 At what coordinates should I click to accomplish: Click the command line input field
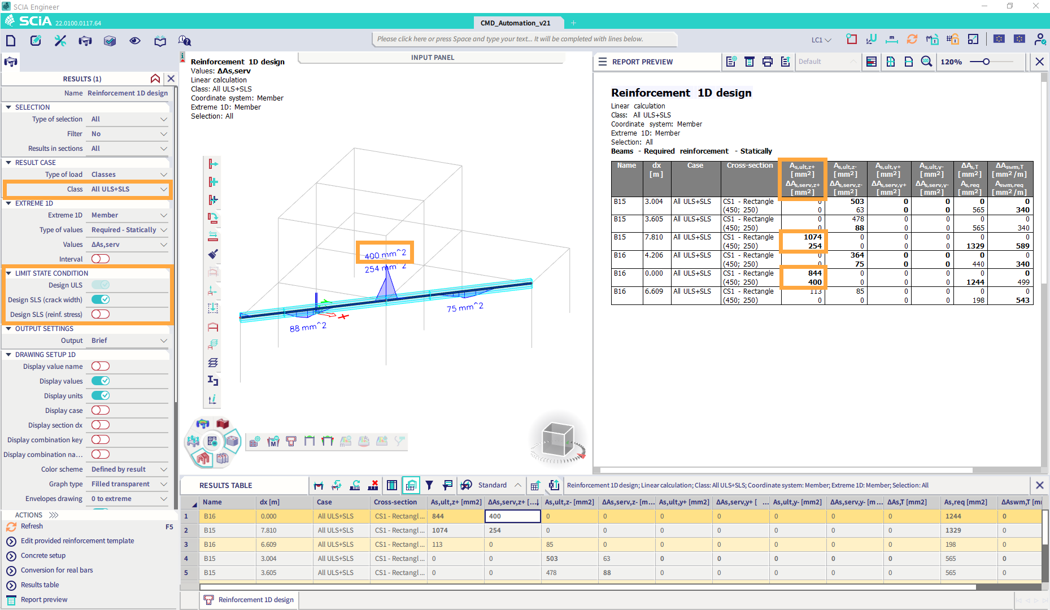pos(525,39)
